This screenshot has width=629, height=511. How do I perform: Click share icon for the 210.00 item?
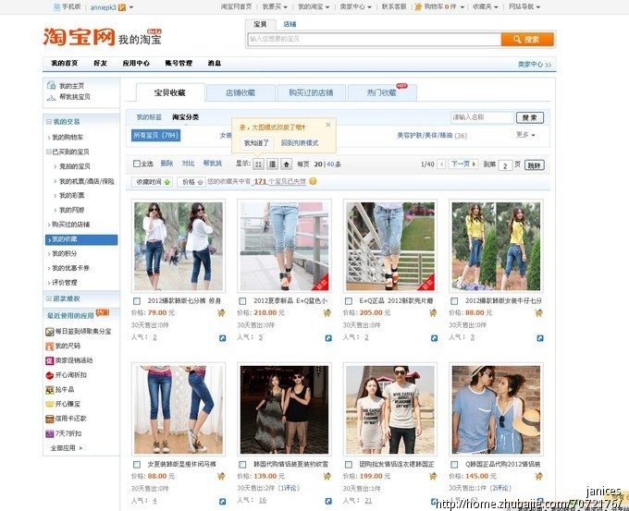[328, 338]
